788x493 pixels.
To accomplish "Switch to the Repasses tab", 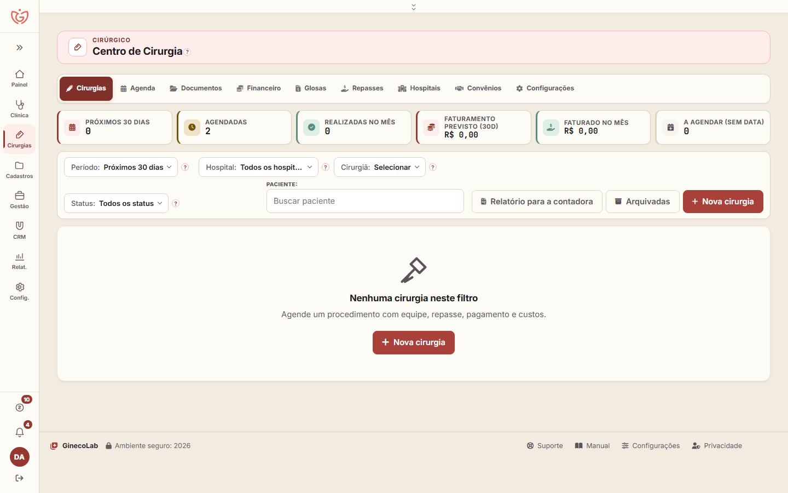I will pyautogui.click(x=362, y=88).
